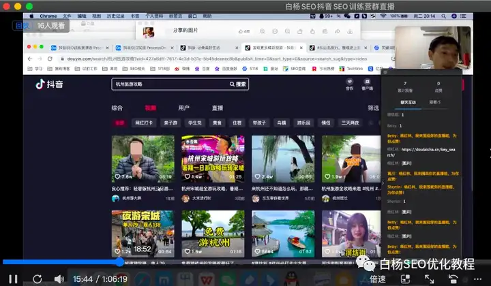Image resolution: width=491 pixels, height=286 pixels.
Task: Open the 学习 bookmarks folder
Action: 35,69
